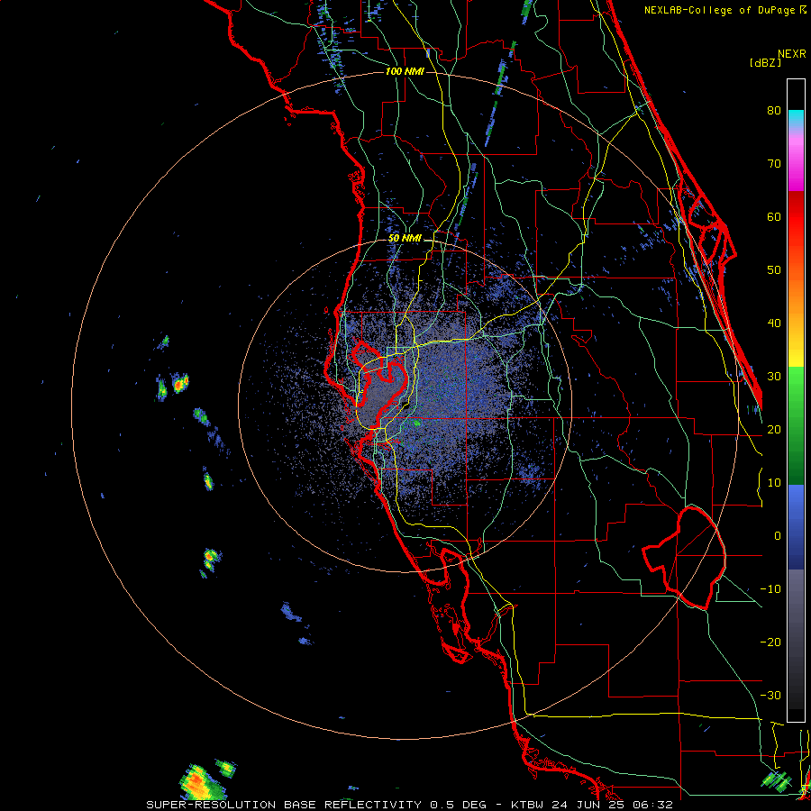Select the -20 value on the dBZ scale
Screen dimensions: 811x811
(770, 642)
